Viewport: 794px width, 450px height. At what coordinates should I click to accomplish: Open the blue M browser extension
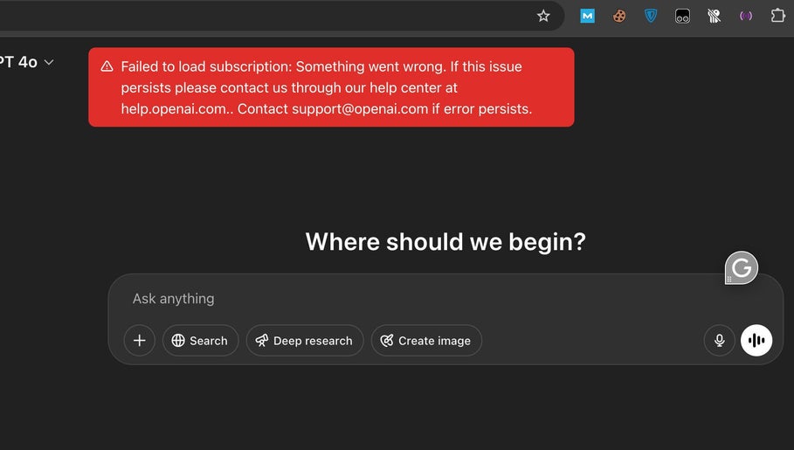point(587,17)
